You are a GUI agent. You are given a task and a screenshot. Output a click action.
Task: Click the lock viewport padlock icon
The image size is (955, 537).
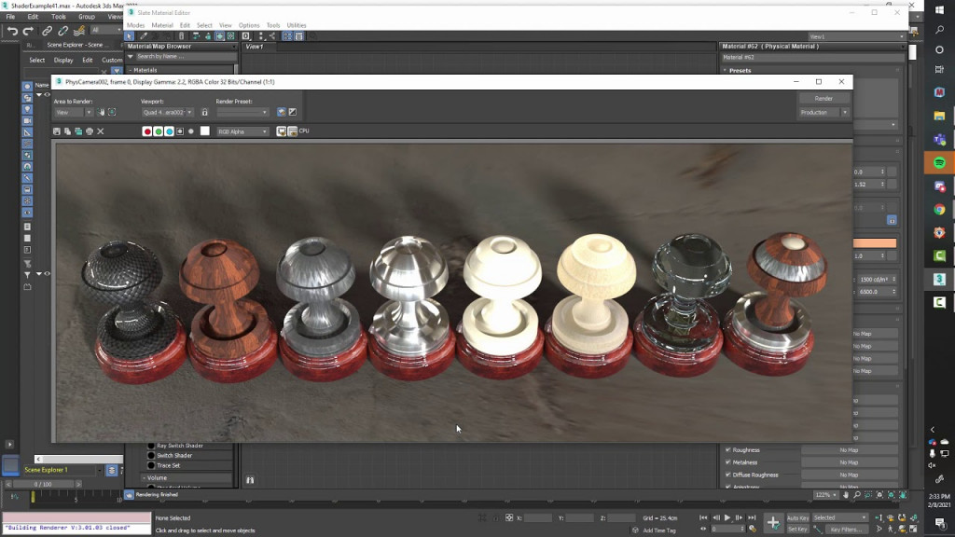click(204, 112)
